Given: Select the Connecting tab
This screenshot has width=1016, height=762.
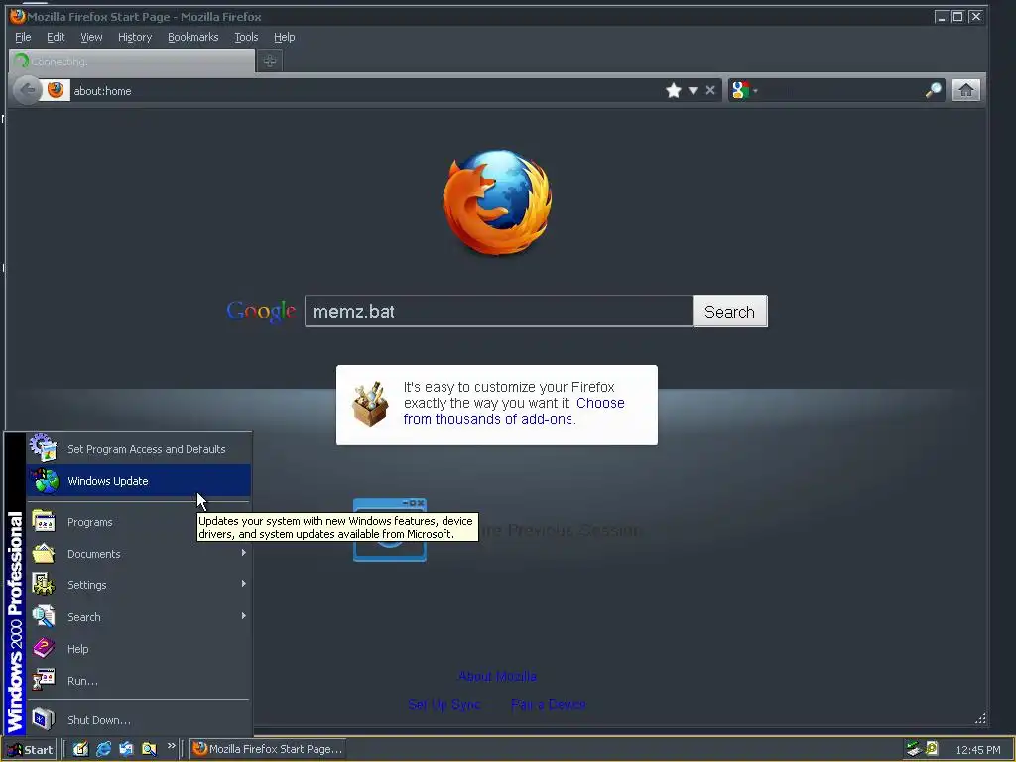Looking at the screenshot, I should pos(132,61).
